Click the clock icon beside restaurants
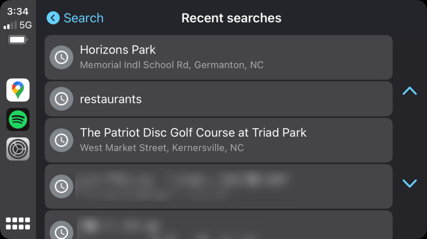Image resolution: width=427 pixels, height=239 pixels. 61,99
